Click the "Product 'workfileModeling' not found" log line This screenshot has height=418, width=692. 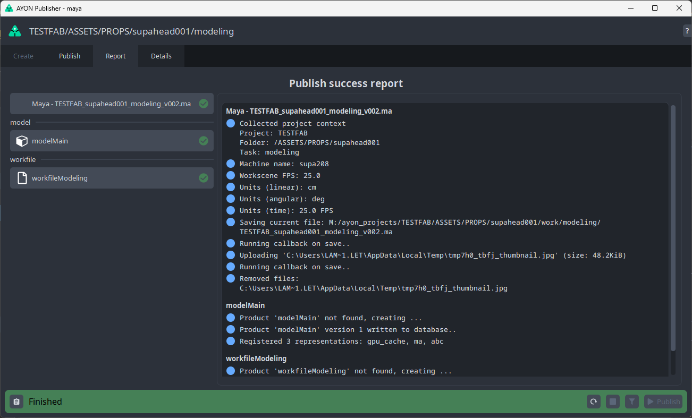pyautogui.click(x=346, y=371)
